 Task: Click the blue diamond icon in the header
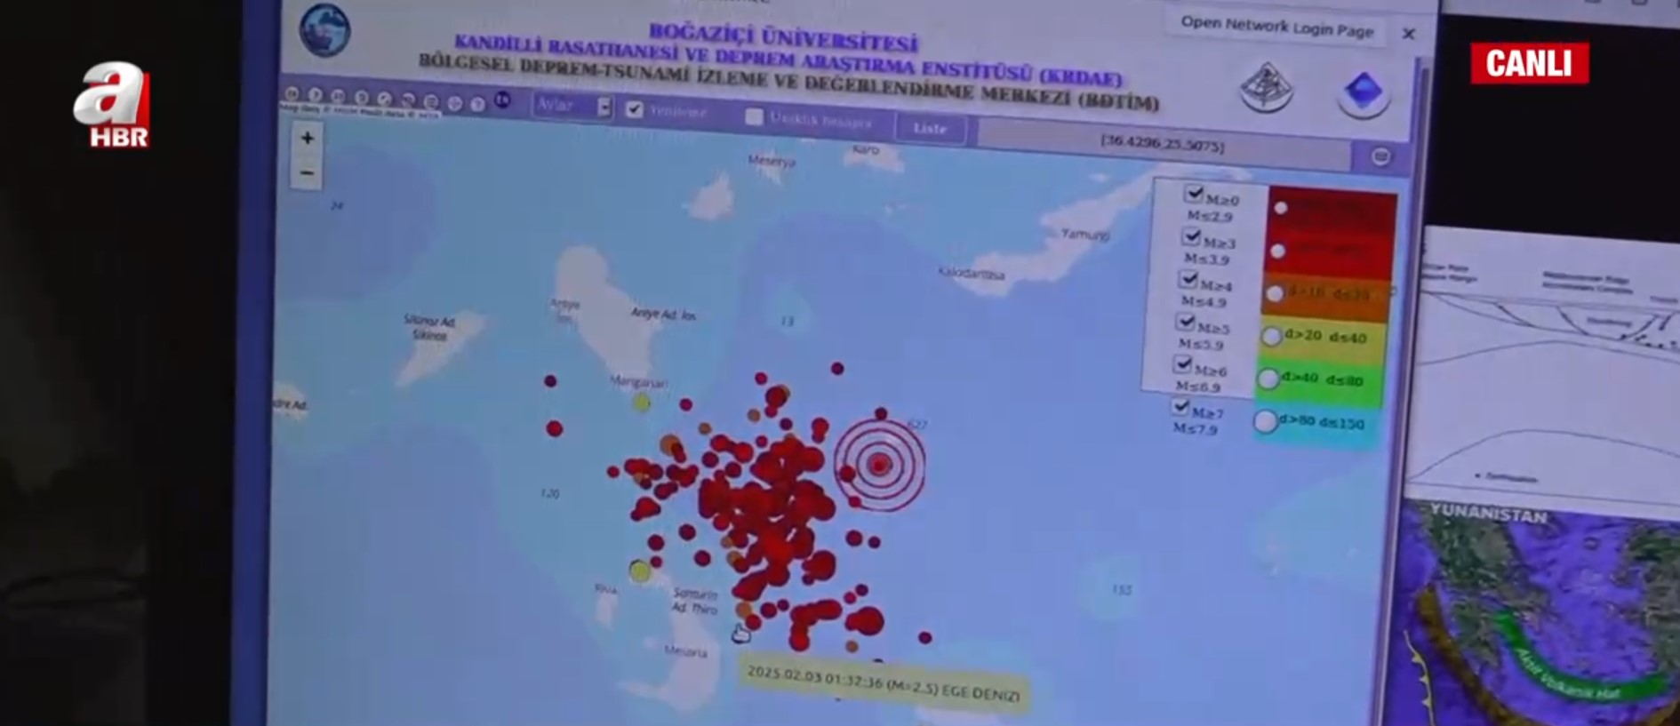click(x=1363, y=92)
